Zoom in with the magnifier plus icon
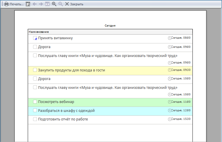The width and height of the screenshot is (222, 142). pyautogui.click(x=54, y=4)
